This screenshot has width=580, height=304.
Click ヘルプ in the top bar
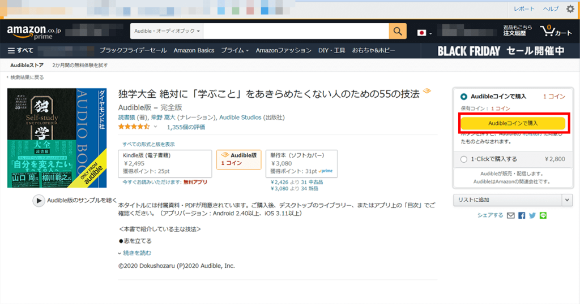(551, 9)
